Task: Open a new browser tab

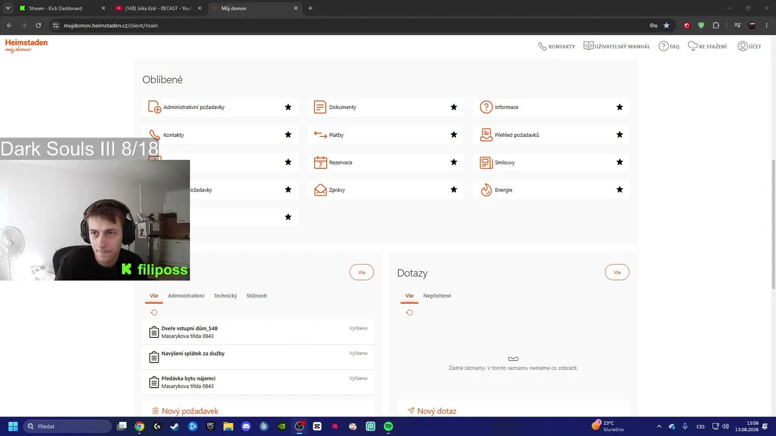Action: (310, 8)
